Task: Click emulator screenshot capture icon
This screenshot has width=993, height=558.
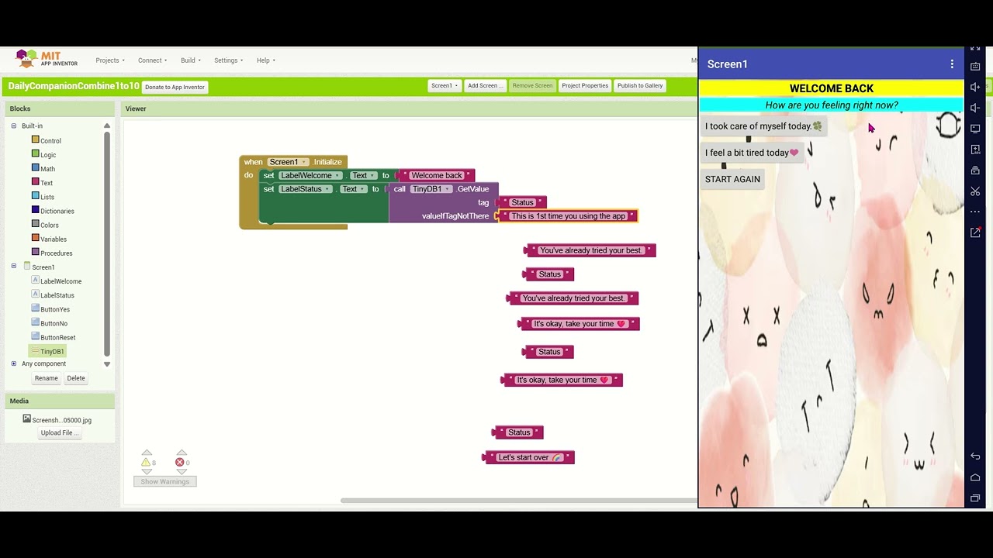Action: pyautogui.click(x=975, y=150)
